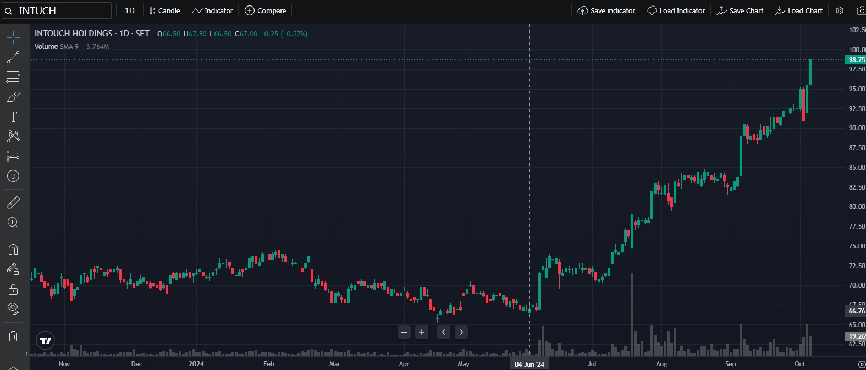Select the ruler measure tool
The width and height of the screenshot is (866, 370).
[13, 203]
